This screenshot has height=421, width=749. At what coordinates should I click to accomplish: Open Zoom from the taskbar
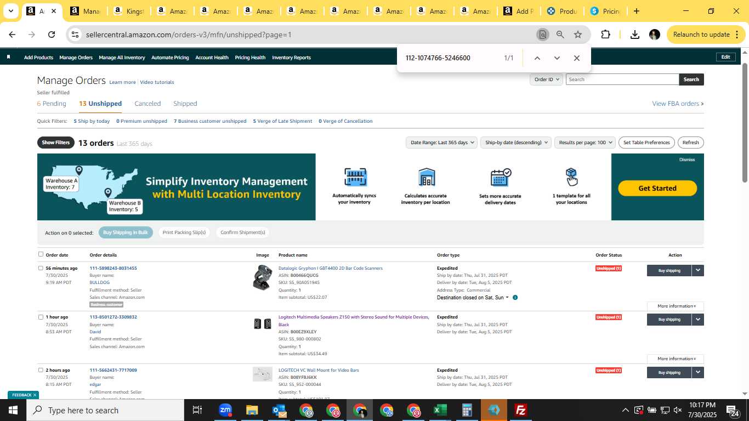click(225, 410)
